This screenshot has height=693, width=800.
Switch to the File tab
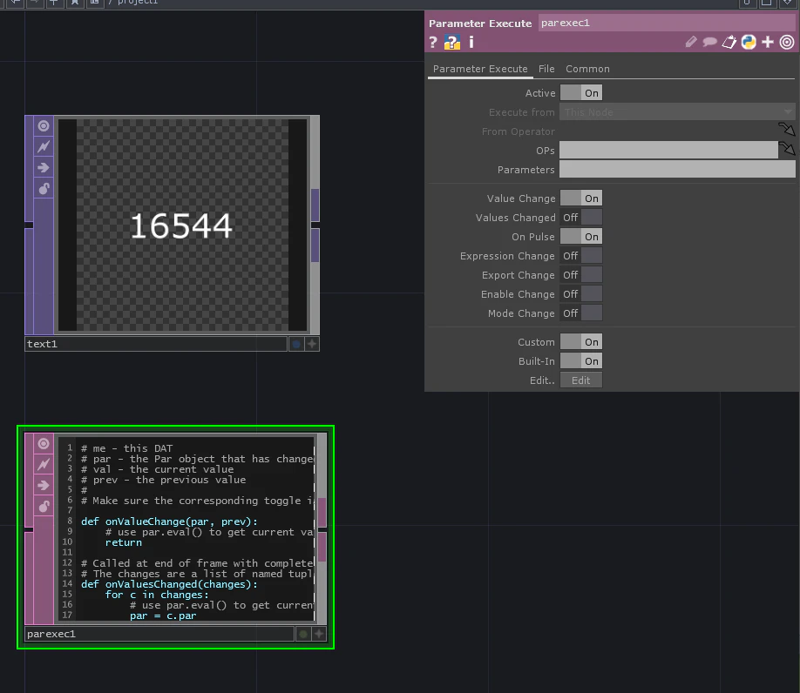546,69
